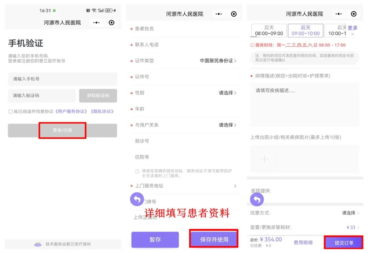Screen dimensions: 368x253
Task: Expand the 优惠方式 options
Action: [351, 213]
